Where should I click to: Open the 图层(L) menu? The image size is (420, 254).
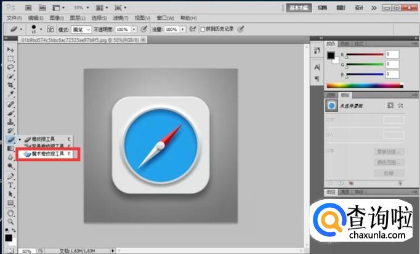pos(78,18)
